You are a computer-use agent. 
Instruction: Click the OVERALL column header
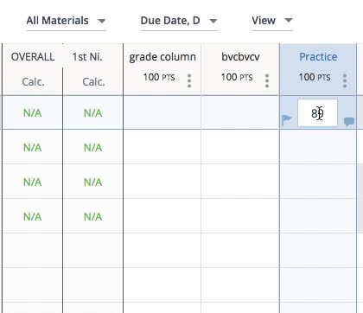pos(33,57)
